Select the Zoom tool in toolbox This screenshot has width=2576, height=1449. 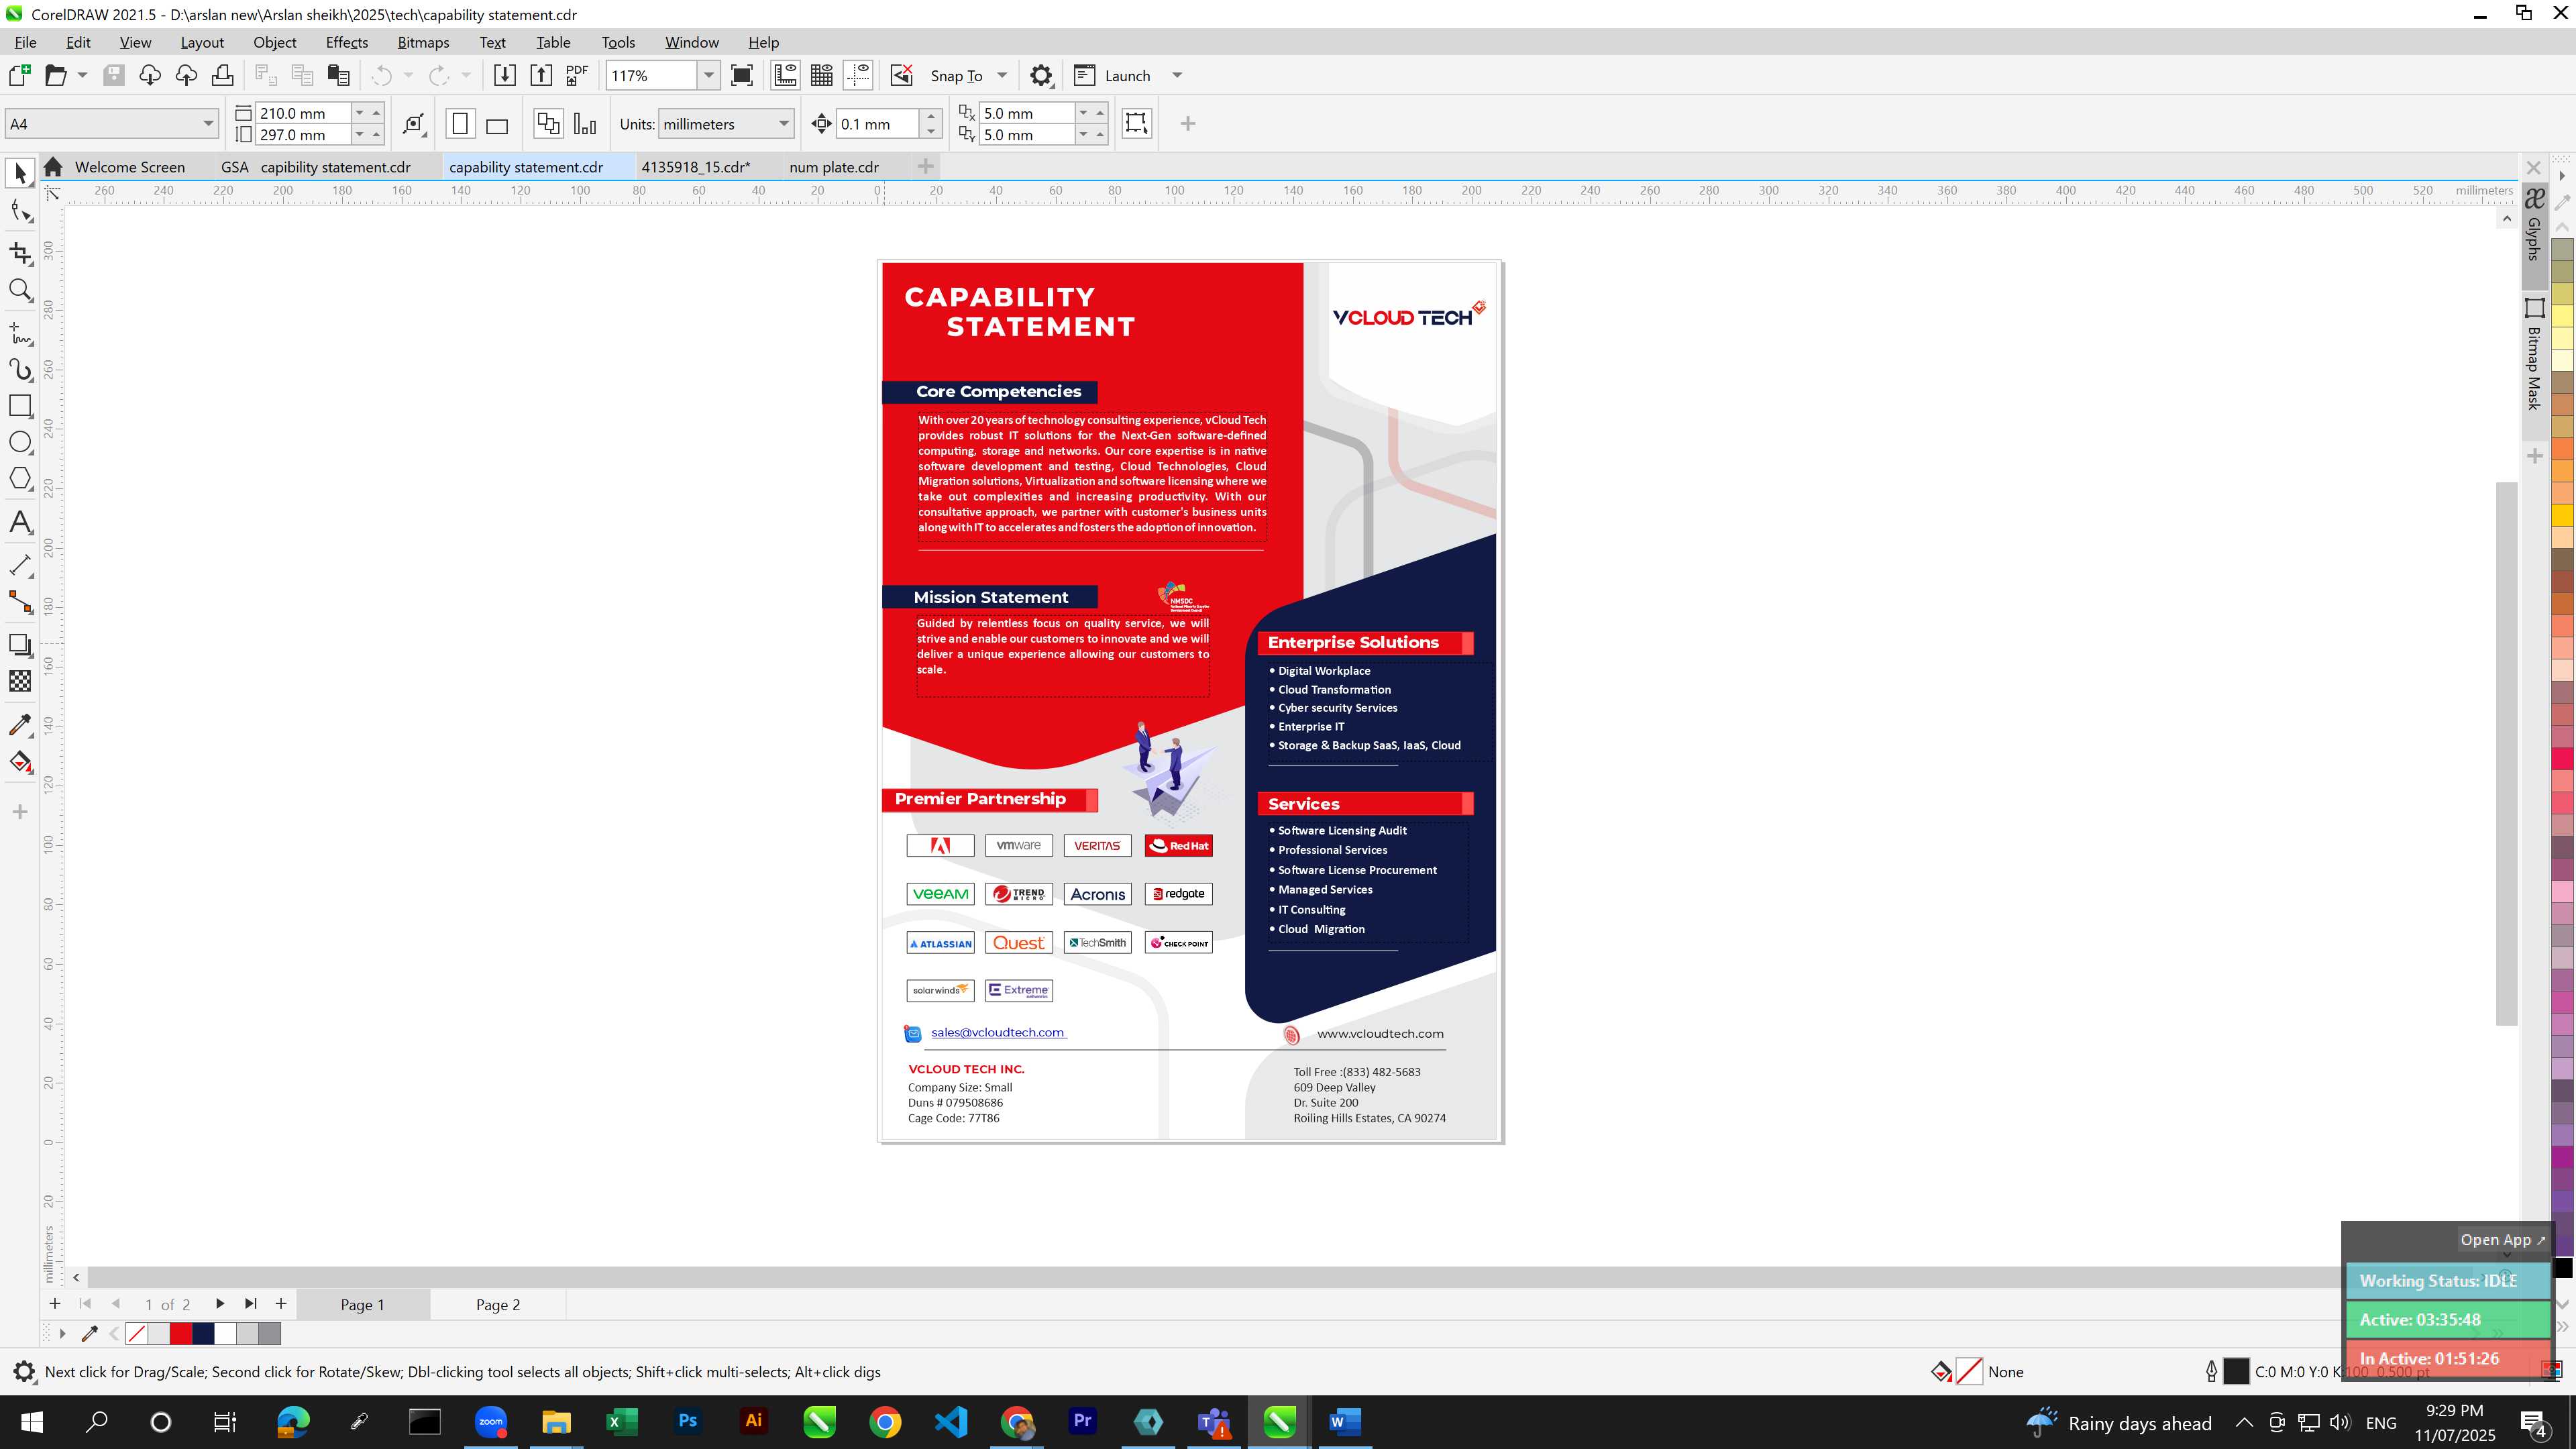coord(20,290)
